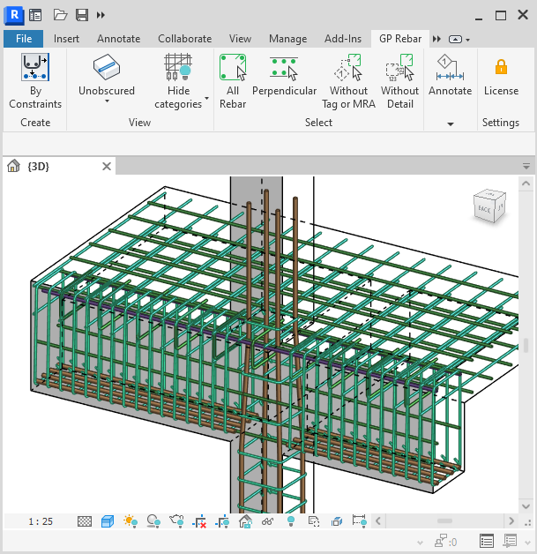Click vertical scrollbar up arrow
This screenshot has width=537, height=554.
(x=526, y=183)
